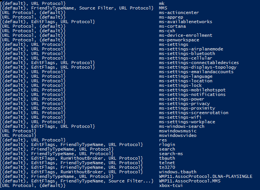Click the xbox-tcui protocol name
The image size is (260, 190).
coord(171,185)
